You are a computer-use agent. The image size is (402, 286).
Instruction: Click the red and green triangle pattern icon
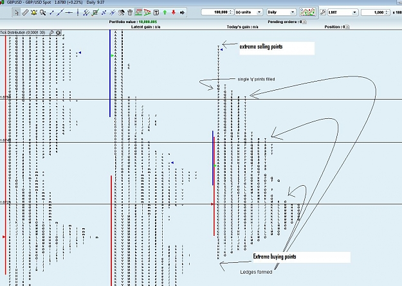tap(147, 12)
